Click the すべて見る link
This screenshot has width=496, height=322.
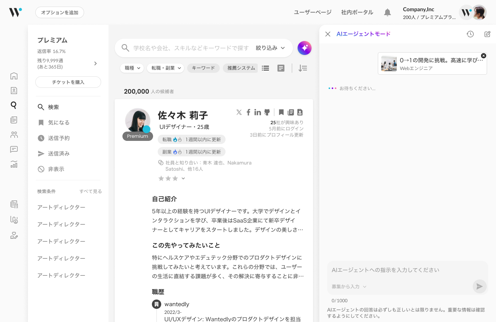[x=91, y=191]
